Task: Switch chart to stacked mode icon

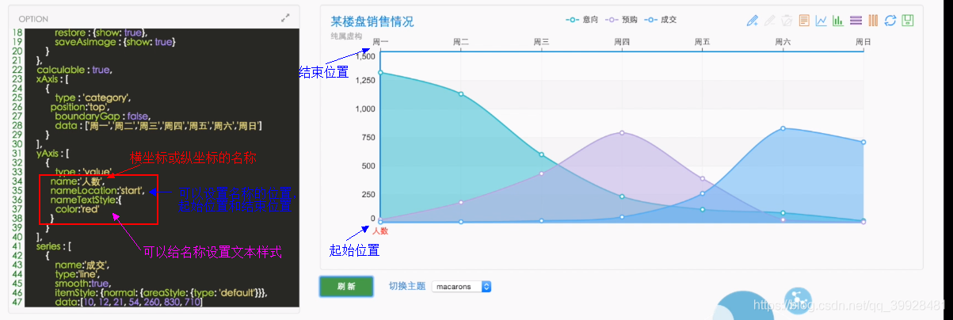Action: click(856, 21)
